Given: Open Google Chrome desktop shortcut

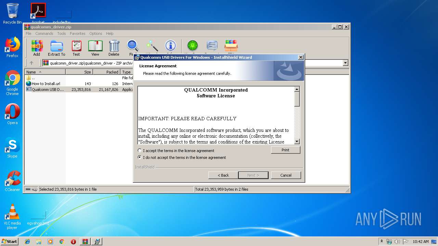Looking at the screenshot, I should 12,83.
